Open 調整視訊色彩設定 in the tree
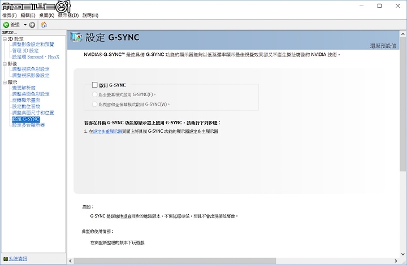Image resolution: width=407 pixels, height=265 pixels. [x=31, y=69]
